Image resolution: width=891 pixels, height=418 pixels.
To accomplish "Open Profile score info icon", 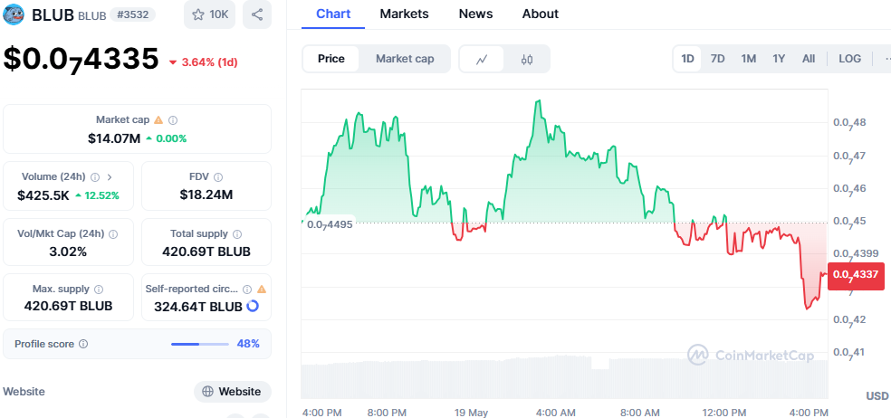I will [83, 344].
